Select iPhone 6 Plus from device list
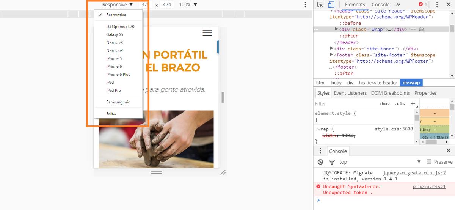Viewport: 455px width, 210px height. (118, 74)
